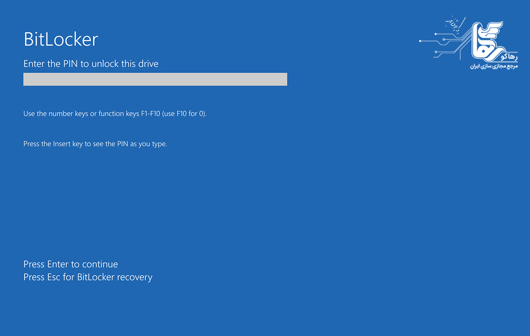
Task: Click the number keys instruction line
Action: [115, 114]
